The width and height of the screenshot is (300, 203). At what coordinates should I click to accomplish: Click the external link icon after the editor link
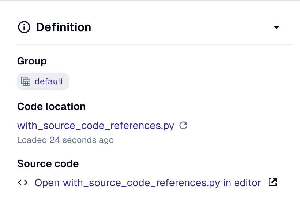[x=272, y=182]
